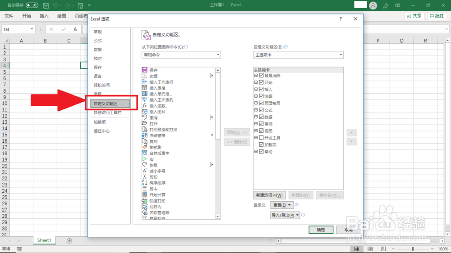This screenshot has height=253, width=451.
Task: Select Sort Descending command icon
Action: click(144, 183)
